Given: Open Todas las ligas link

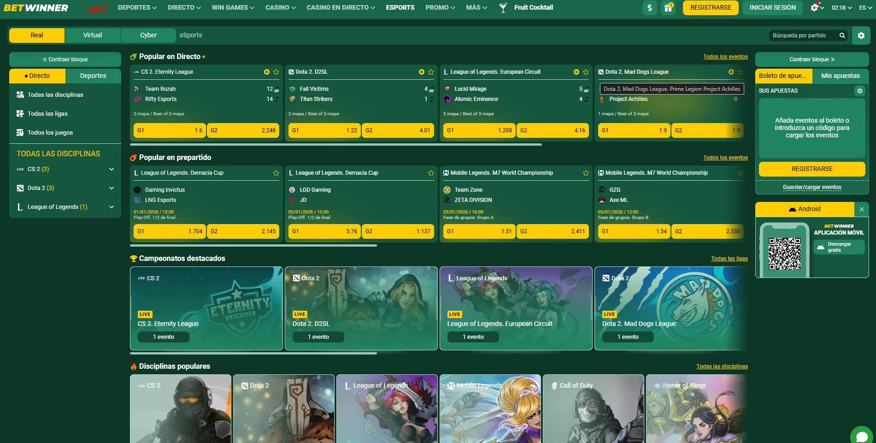Looking at the screenshot, I should [x=729, y=259].
